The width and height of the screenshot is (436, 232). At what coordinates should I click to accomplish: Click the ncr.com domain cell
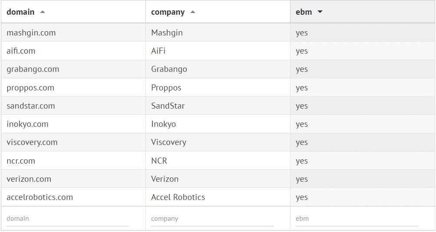21,161
